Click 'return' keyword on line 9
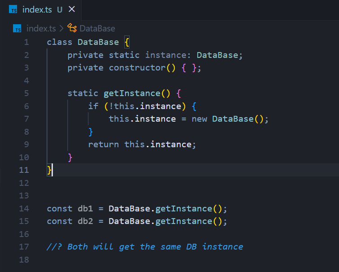Image resolution: width=339 pixels, height=272 pixels. (x=103, y=145)
